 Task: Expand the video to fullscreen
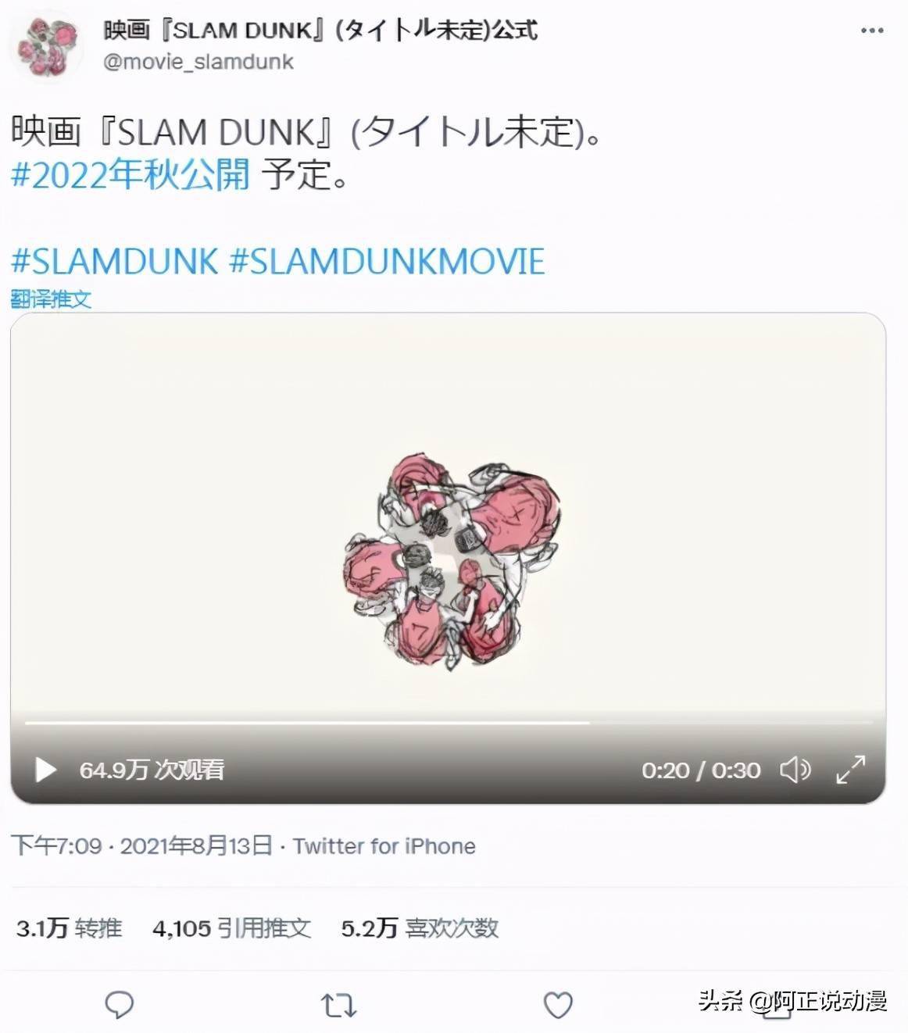click(850, 770)
